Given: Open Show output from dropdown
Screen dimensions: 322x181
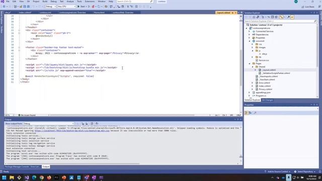Looking at the screenshot, I should pyautogui.click(x=49, y=124).
